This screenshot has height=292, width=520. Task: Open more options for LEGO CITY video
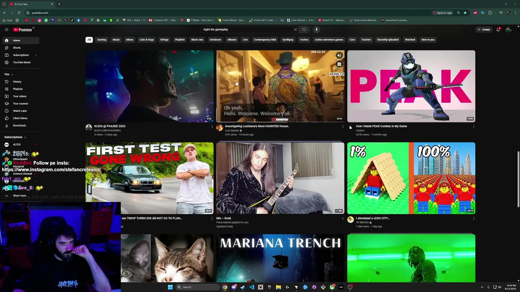(473, 219)
